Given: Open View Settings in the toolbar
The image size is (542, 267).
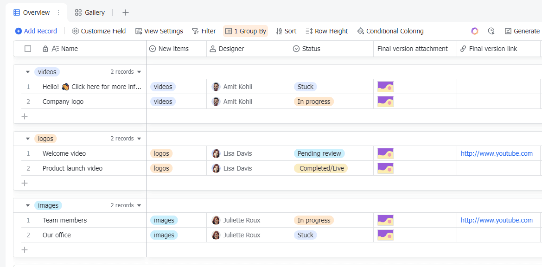Looking at the screenshot, I should (x=159, y=31).
